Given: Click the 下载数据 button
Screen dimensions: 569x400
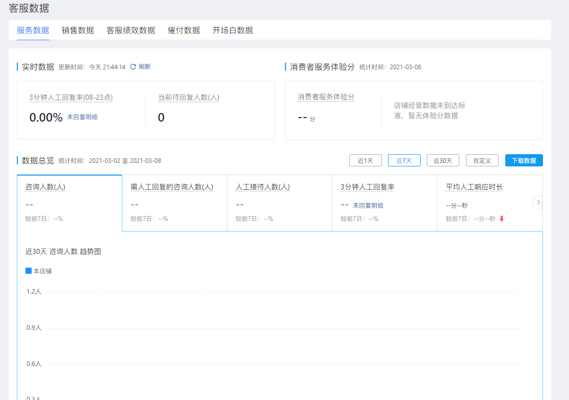Looking at the screenshot, I should coord(524,160).
